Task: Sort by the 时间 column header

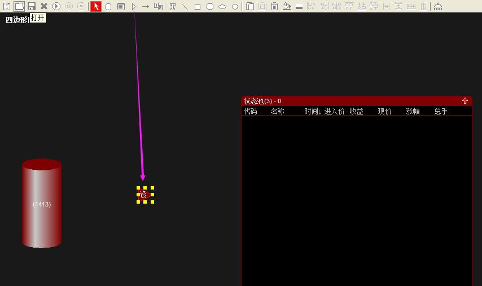Action: tap(313, 111)
